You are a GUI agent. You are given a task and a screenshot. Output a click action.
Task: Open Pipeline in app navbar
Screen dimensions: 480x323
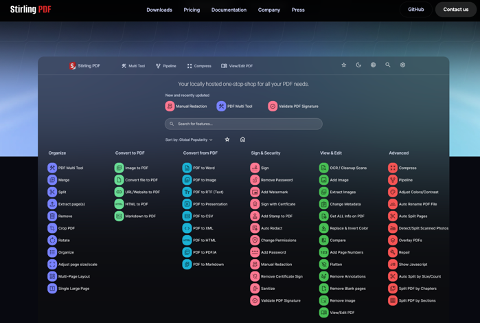(166, 66)
